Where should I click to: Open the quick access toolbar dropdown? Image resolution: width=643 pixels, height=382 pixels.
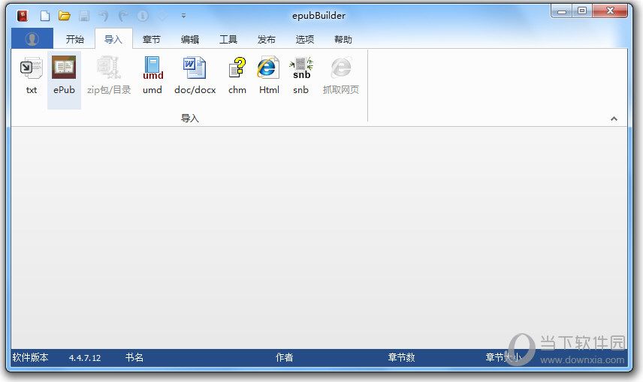184,16
